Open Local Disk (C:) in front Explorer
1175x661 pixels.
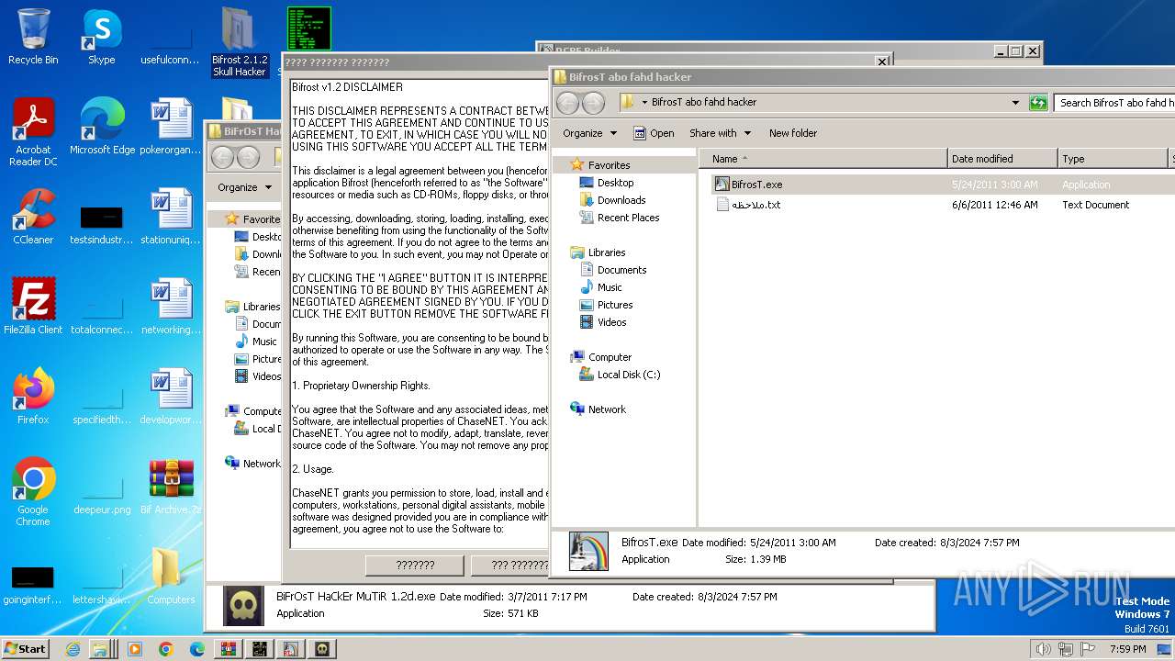628,375
